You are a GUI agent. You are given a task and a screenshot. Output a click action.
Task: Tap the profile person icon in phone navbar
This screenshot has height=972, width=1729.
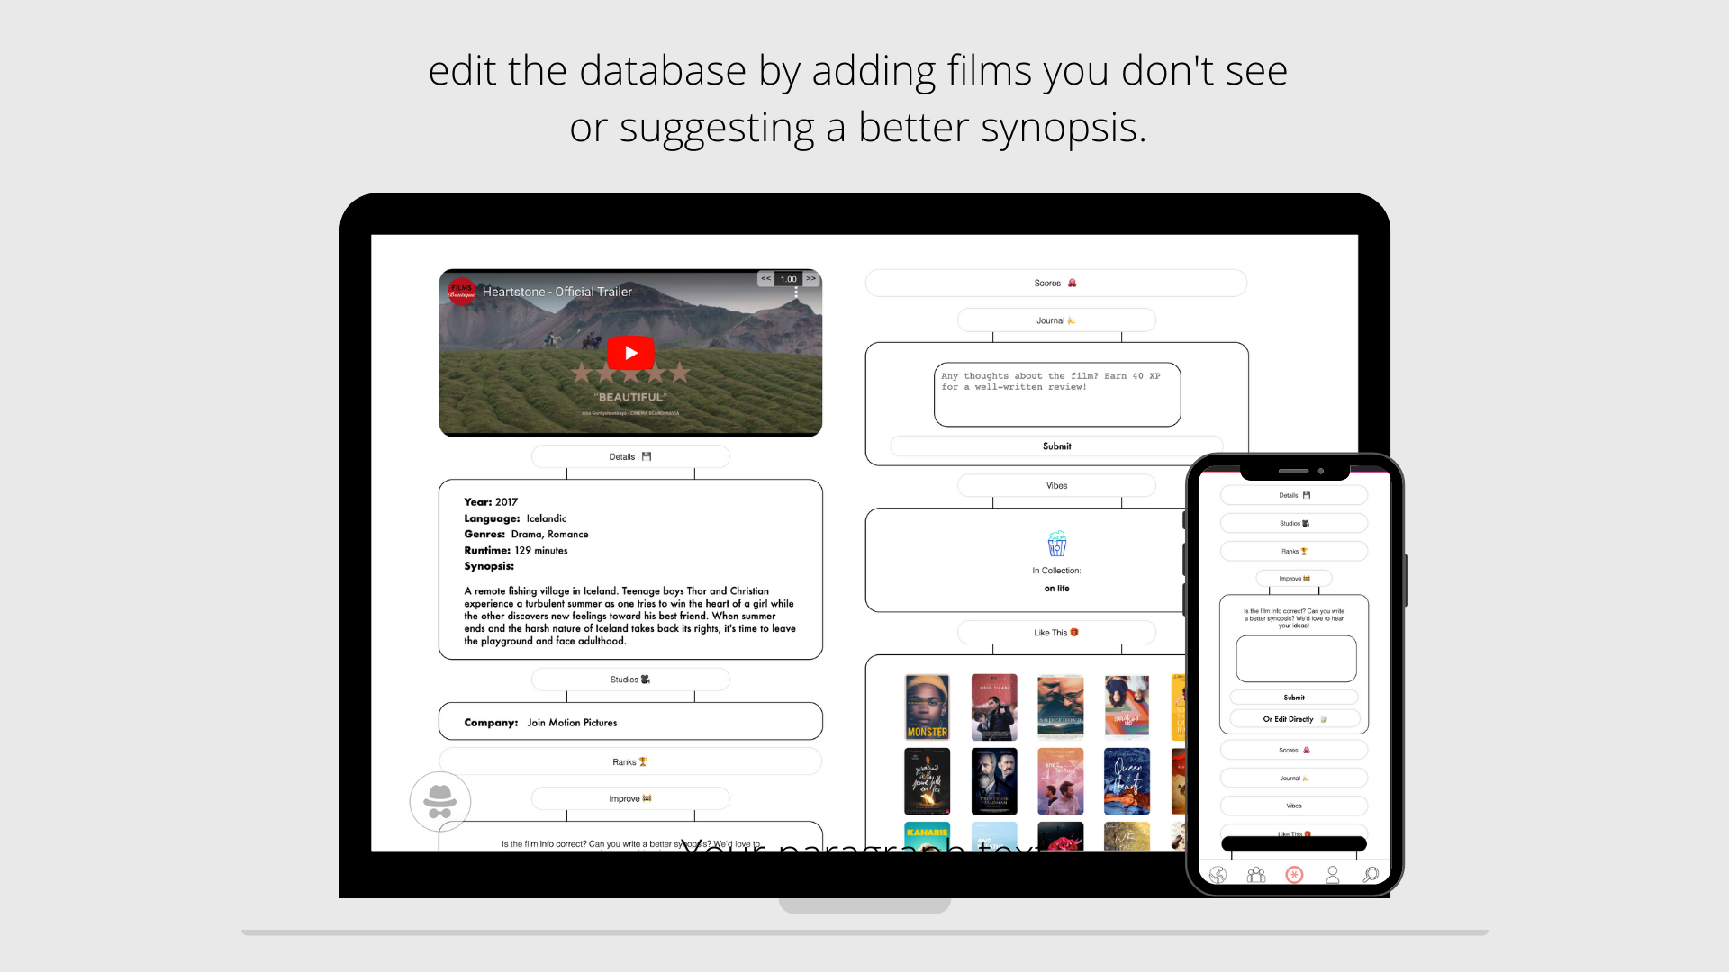pos(1333,875)
